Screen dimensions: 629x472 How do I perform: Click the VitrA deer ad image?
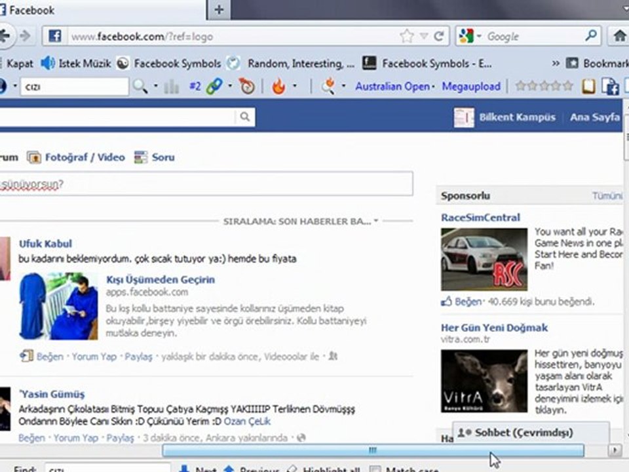(484, 381)
